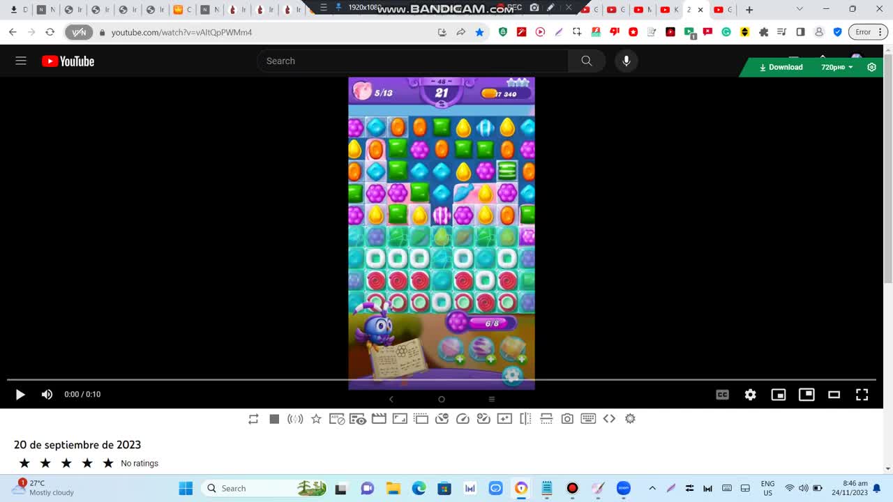
Task: Show hidden system tray icons
Action: tap(652, 488)
